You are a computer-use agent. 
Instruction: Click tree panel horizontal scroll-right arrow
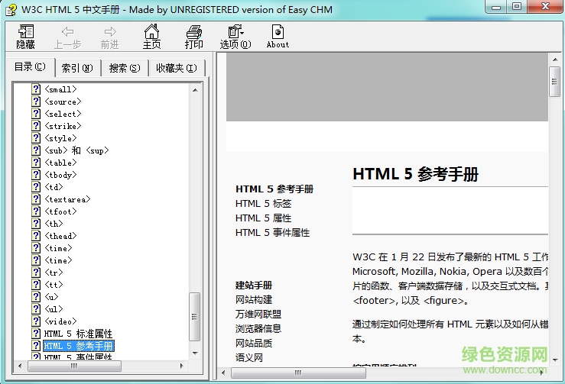[x=182, y=366]
